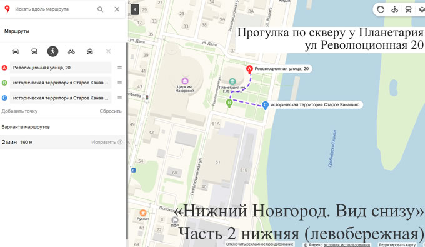Edit the Революционная улица, 20 point field
The width and height of the screenshot is (425, 247).
[x=61, y=68]
